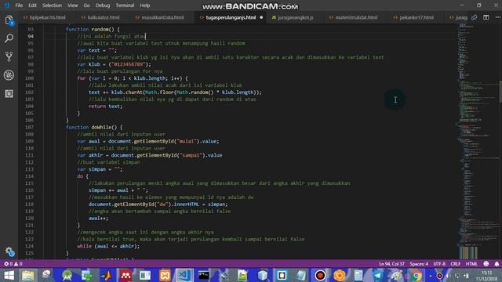Open MATLAB from the taskbar
502x282 pixels.
click(107, 275)
